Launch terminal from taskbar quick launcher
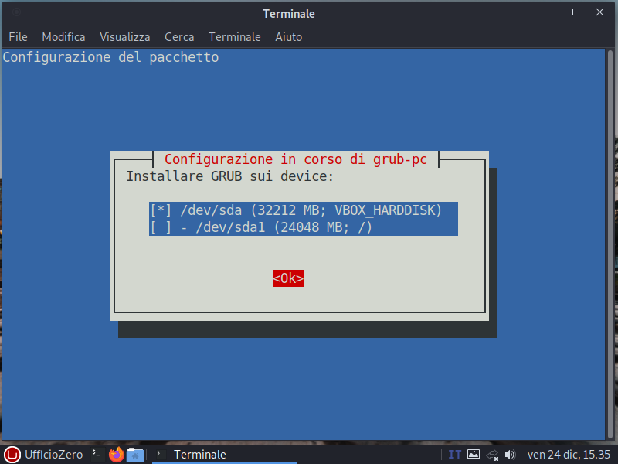Viewport: 618px width, 464px height. coord(97,455)
